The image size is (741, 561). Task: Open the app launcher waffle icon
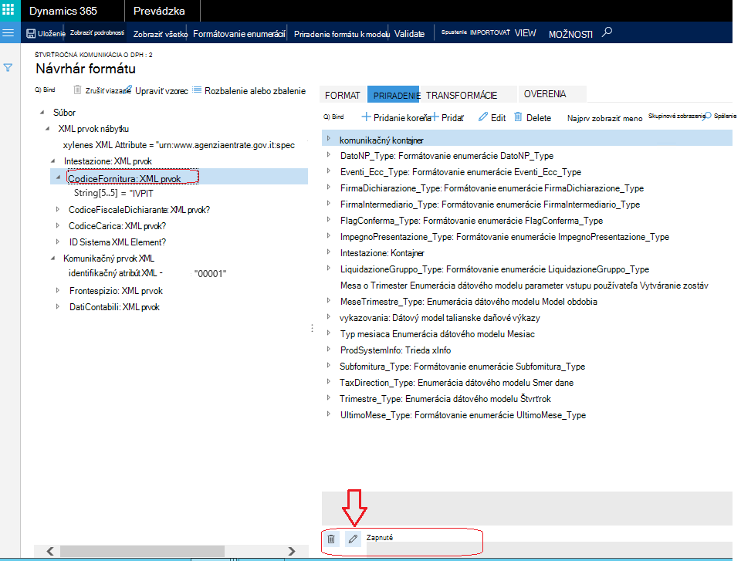[8, 10]
